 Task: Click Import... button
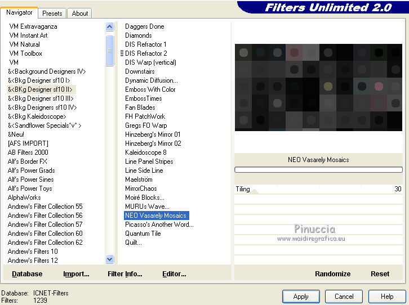coord(76,273)
